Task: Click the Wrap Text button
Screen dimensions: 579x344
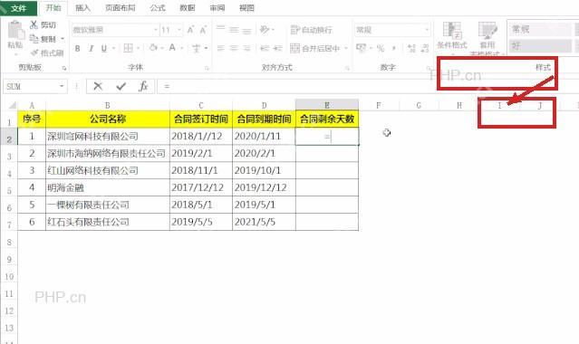Action: point(312,30)
